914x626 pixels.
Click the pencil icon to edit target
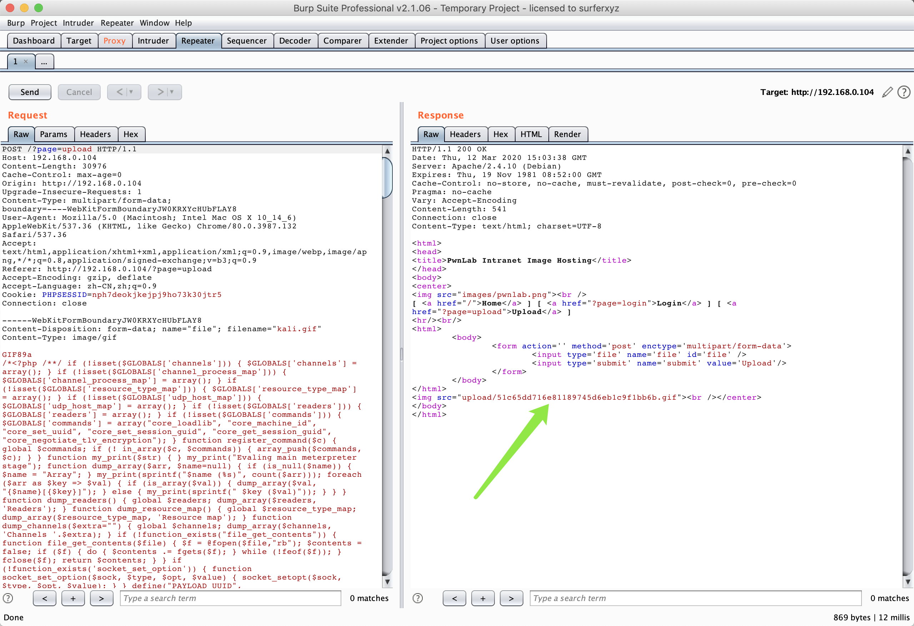pos(887,92)
